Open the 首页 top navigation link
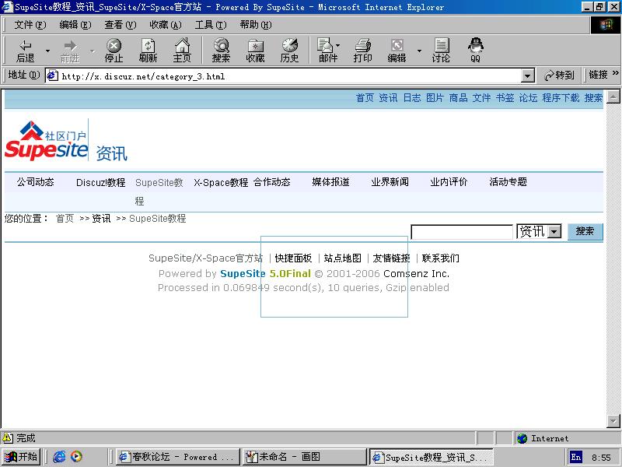The width and height of the screenshot is (622, 467). tap(365, 98)
